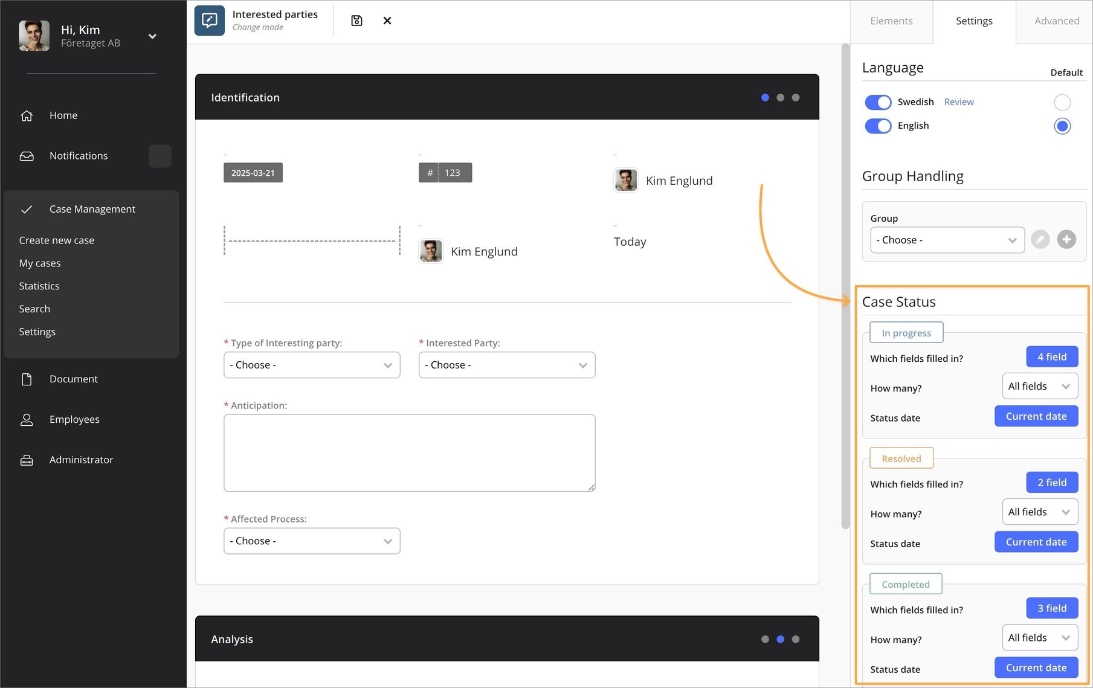Click the add group plus icon

[1066, 240]
